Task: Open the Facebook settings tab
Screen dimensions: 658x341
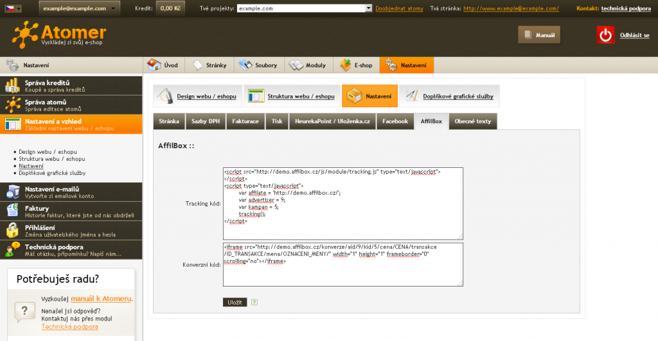Action: [395, 121]
